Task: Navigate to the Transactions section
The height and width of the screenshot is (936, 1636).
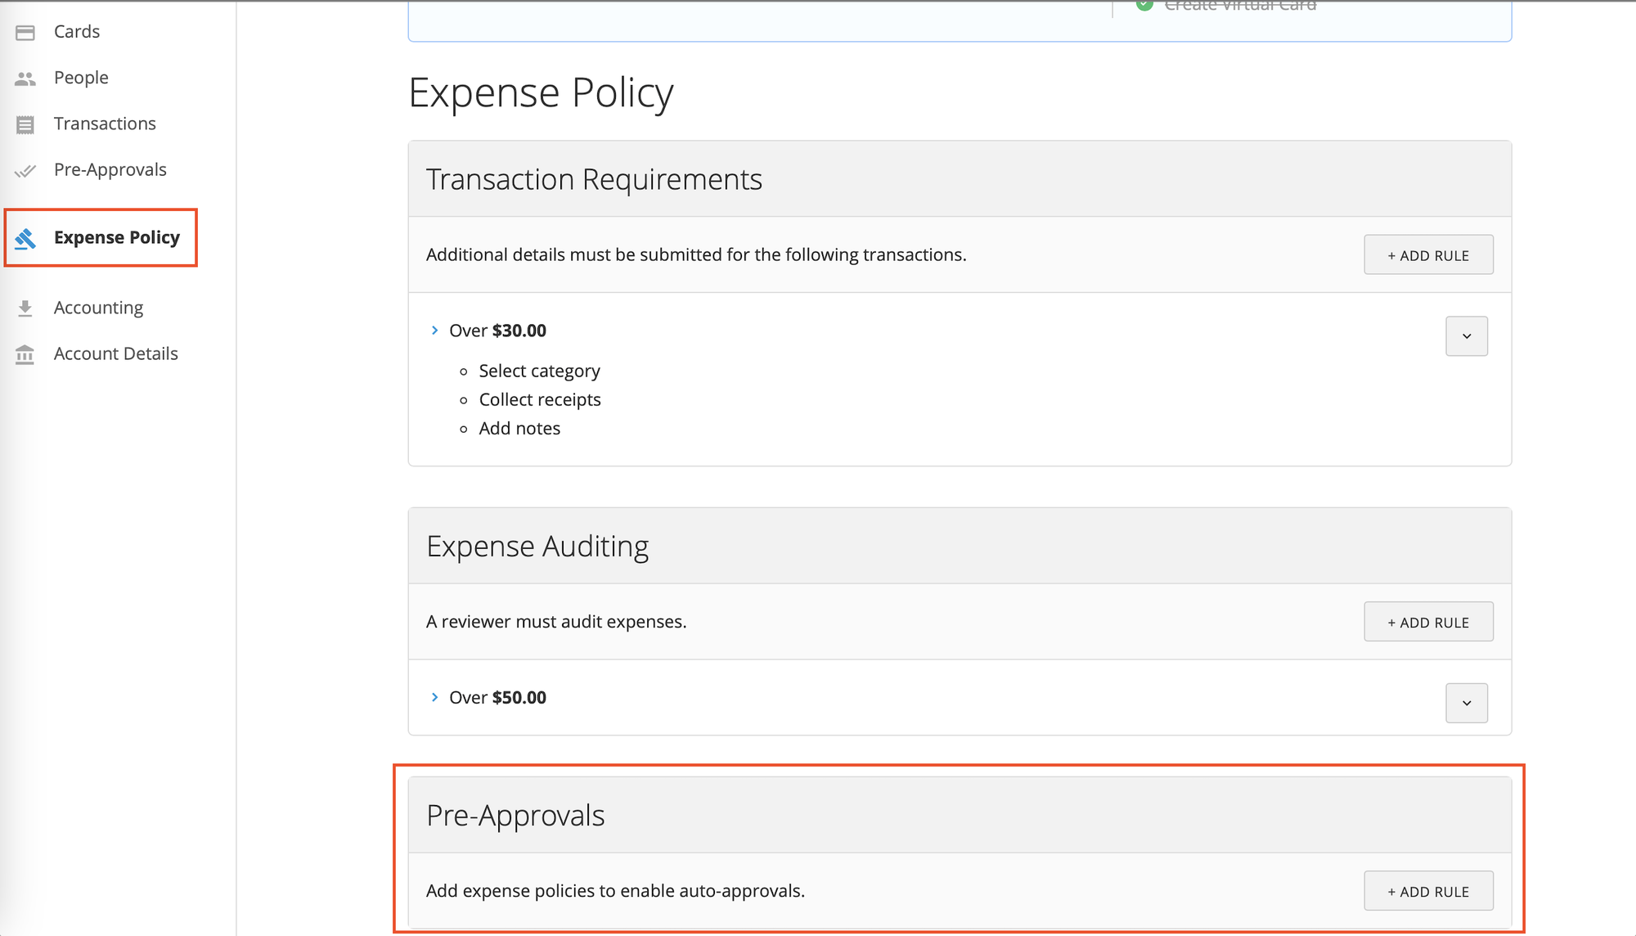Action: 105,124
